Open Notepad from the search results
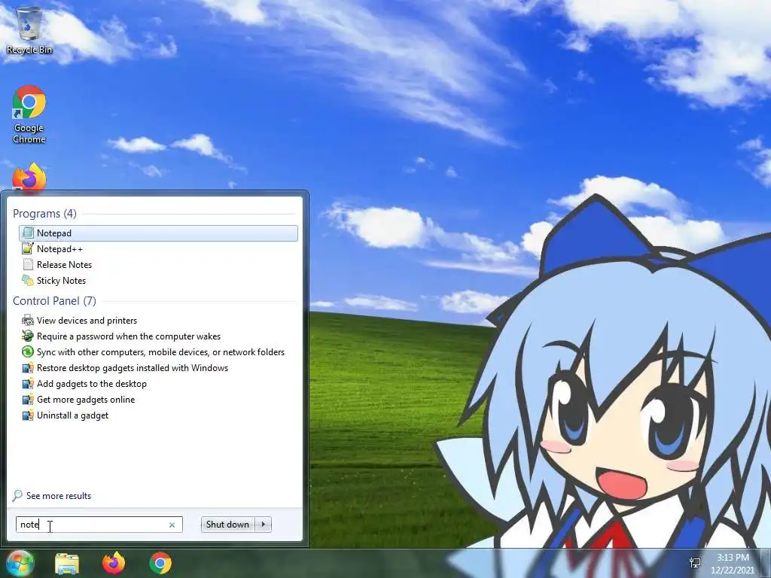This screenshot has width=771, height=578. [x=158, y=233]
